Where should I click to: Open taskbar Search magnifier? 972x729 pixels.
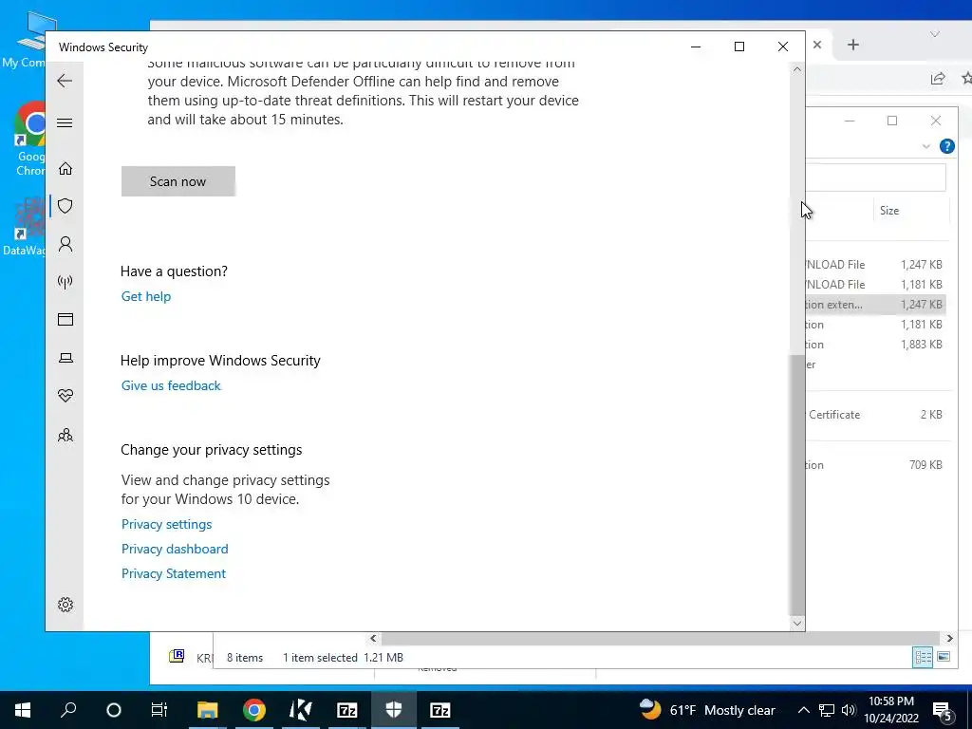click(68, 710)
